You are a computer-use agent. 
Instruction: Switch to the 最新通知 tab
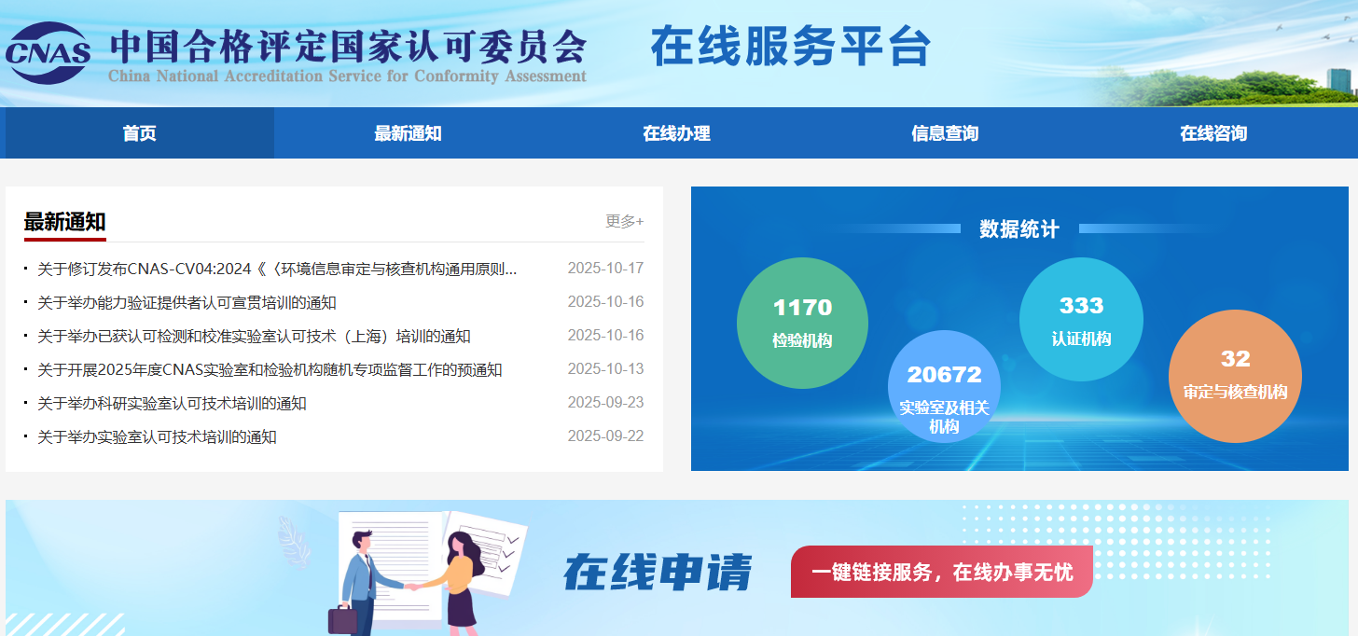tap(408, 132)
